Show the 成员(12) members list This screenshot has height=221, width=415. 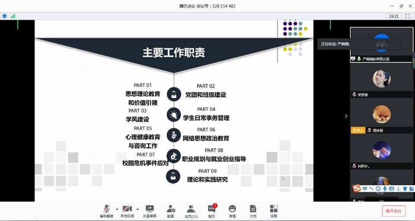click(x=191, y=211)
